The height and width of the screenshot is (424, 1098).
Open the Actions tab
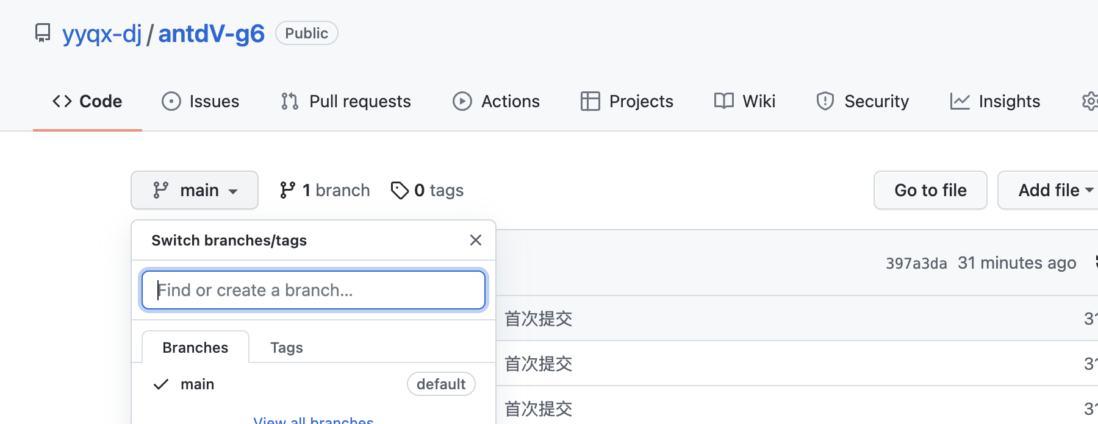pyautogui.click(x=497, y=101)
